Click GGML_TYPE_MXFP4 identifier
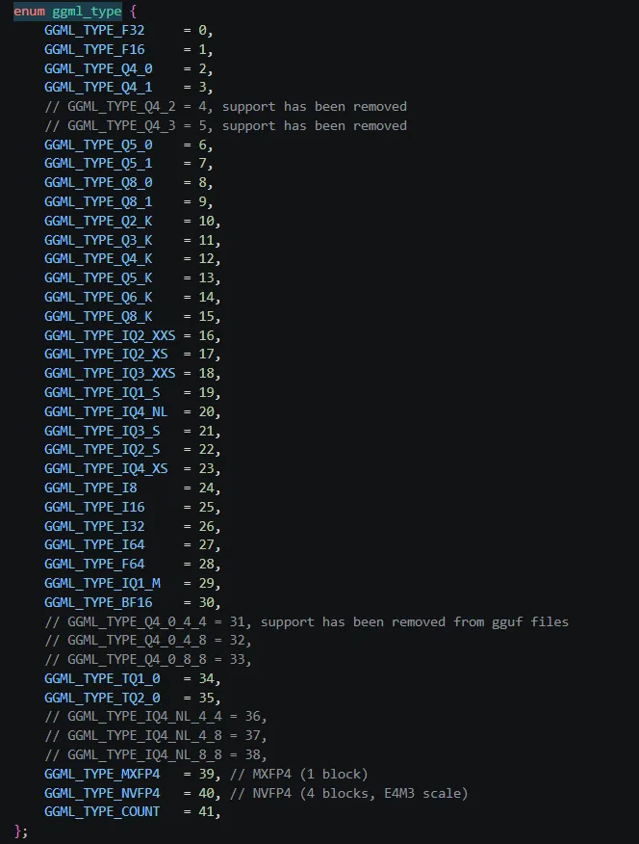The width and height of the screenshot is (639, 844). 102,774
